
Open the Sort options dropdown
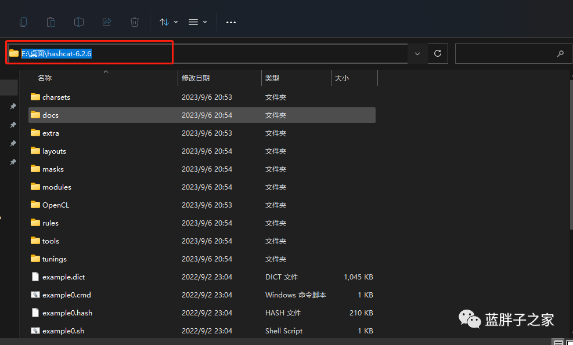pos(168,22)
